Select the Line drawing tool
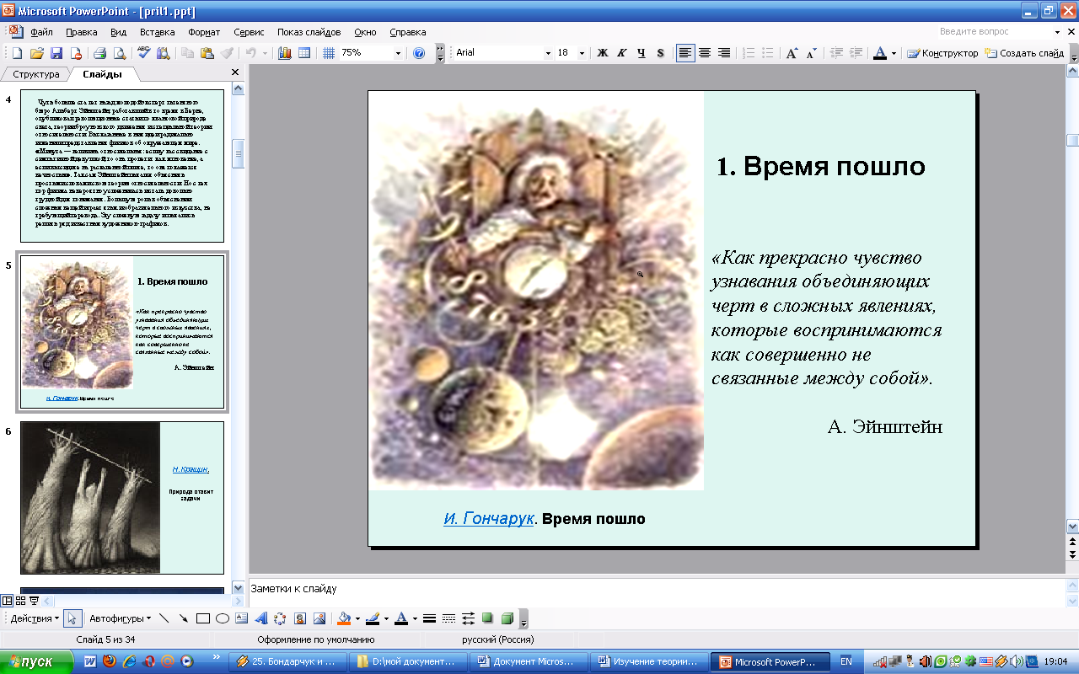The height and width of the screenshot is (674, 1079). tap(164, 618)
